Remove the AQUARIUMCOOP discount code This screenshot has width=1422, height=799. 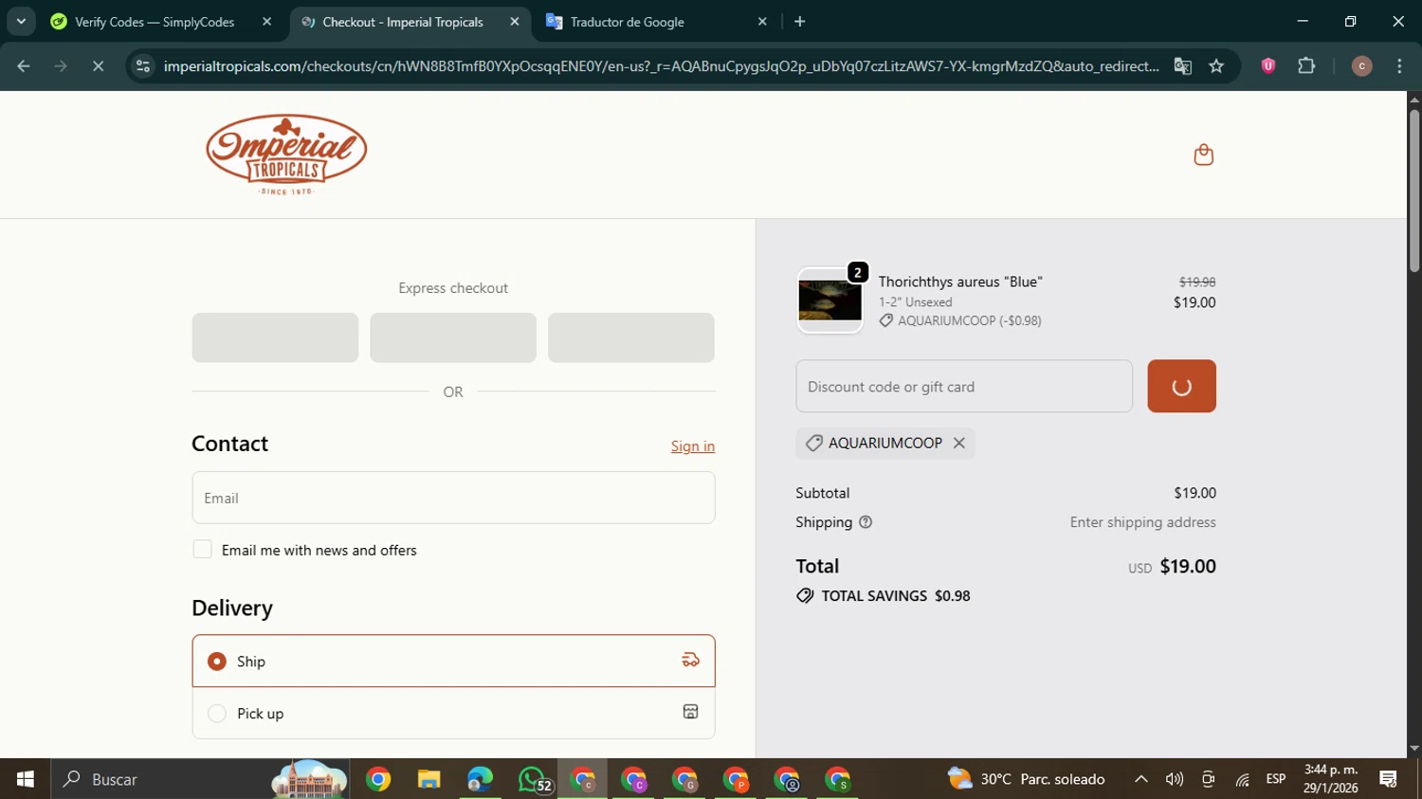[x=959, y=443]
